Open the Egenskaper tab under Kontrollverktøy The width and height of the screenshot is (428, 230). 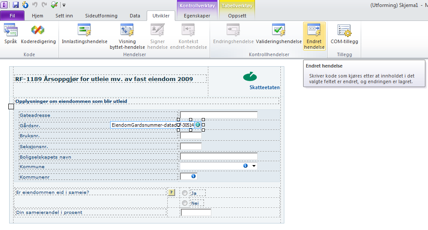pyautogui.click(x=197, y=16)
